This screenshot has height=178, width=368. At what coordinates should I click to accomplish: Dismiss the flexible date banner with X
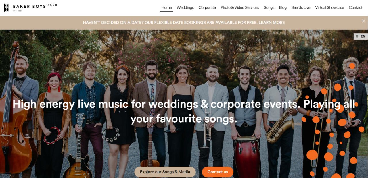point(363,21)
